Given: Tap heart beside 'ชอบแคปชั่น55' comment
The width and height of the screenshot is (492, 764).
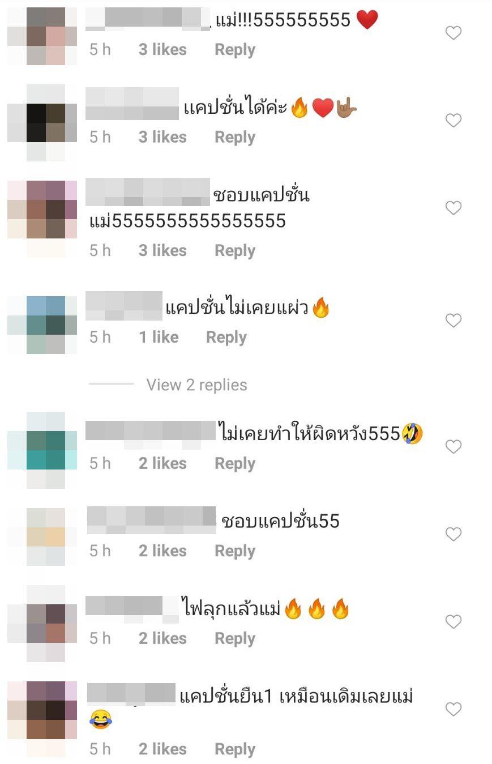Looking at the screenshot, I should coord(454,534).
